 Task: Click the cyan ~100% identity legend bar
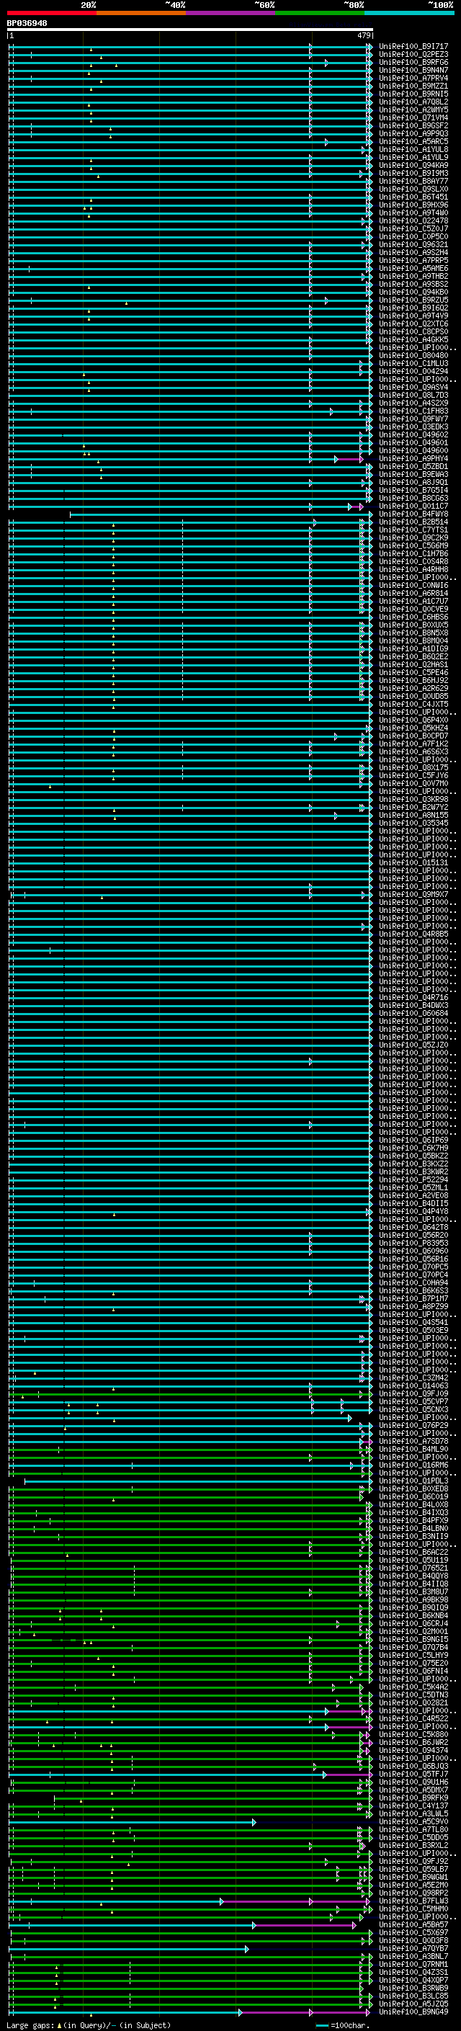coord(410,13)
